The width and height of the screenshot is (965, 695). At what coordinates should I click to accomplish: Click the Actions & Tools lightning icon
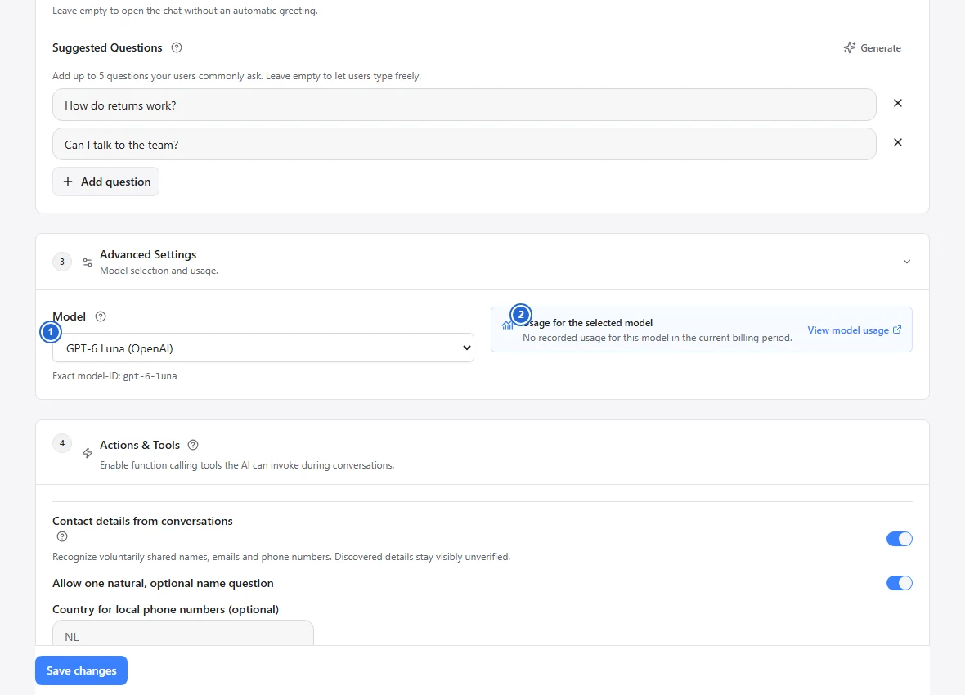(x=88, y=453)
